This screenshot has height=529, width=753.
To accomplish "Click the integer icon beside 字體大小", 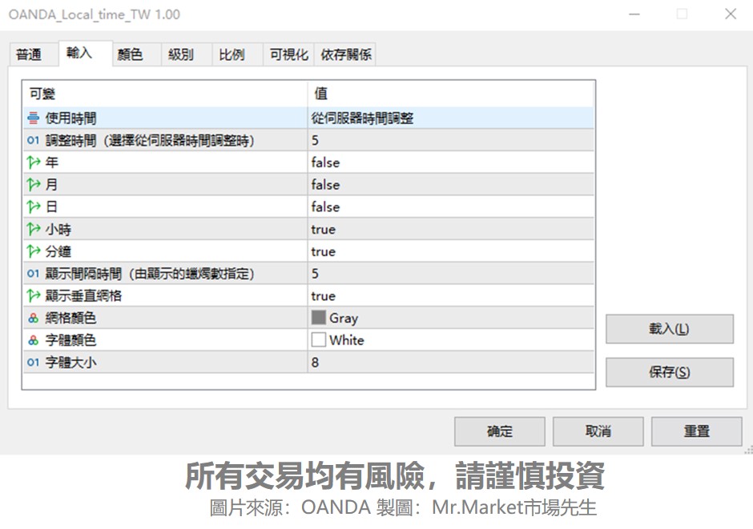I will 33,362.
